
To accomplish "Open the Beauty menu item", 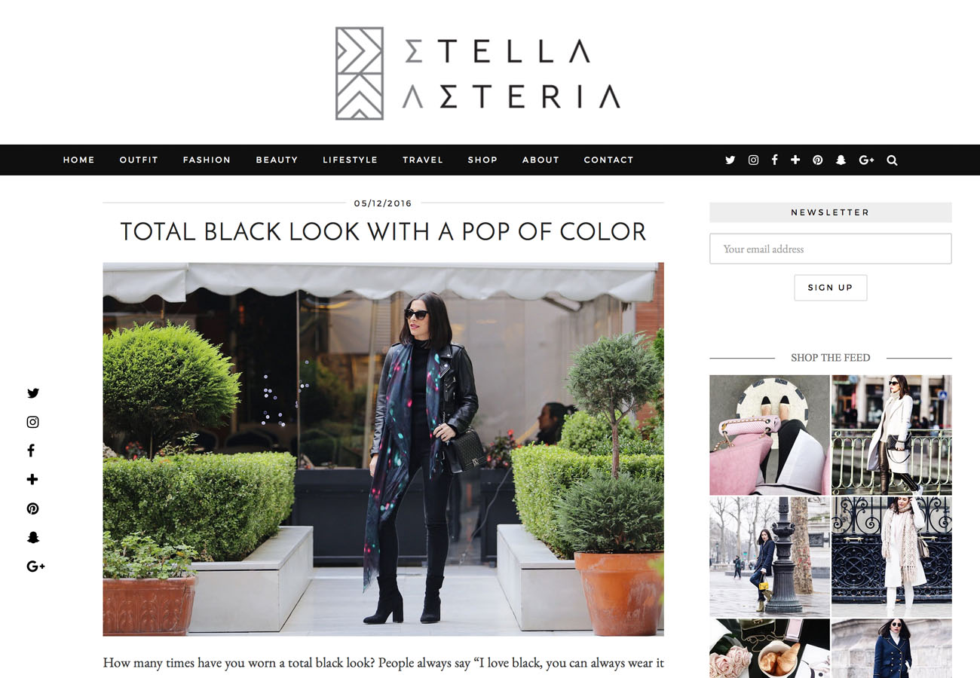I will point(277,160).
